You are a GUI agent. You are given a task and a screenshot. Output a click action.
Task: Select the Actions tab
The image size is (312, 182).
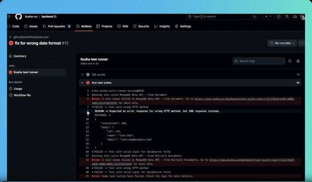(x=84, y=26)
